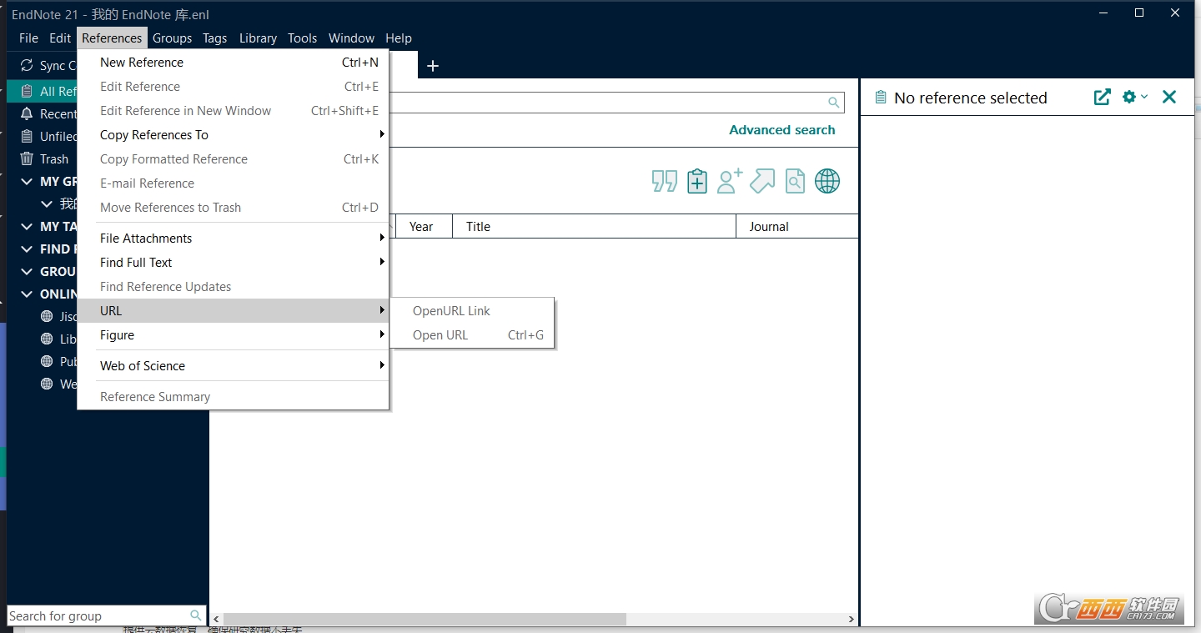1201x633 pixels.
Task: Click the Advanced search link
Action: coord(781,130)
